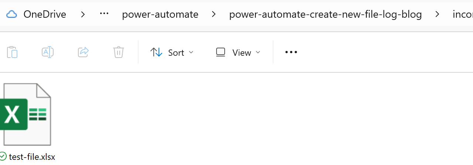
Task: Click the Paste icon in toolbar
Action: (12, 52)
